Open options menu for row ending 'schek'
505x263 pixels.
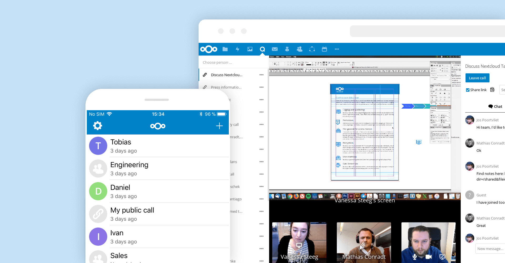261,187
